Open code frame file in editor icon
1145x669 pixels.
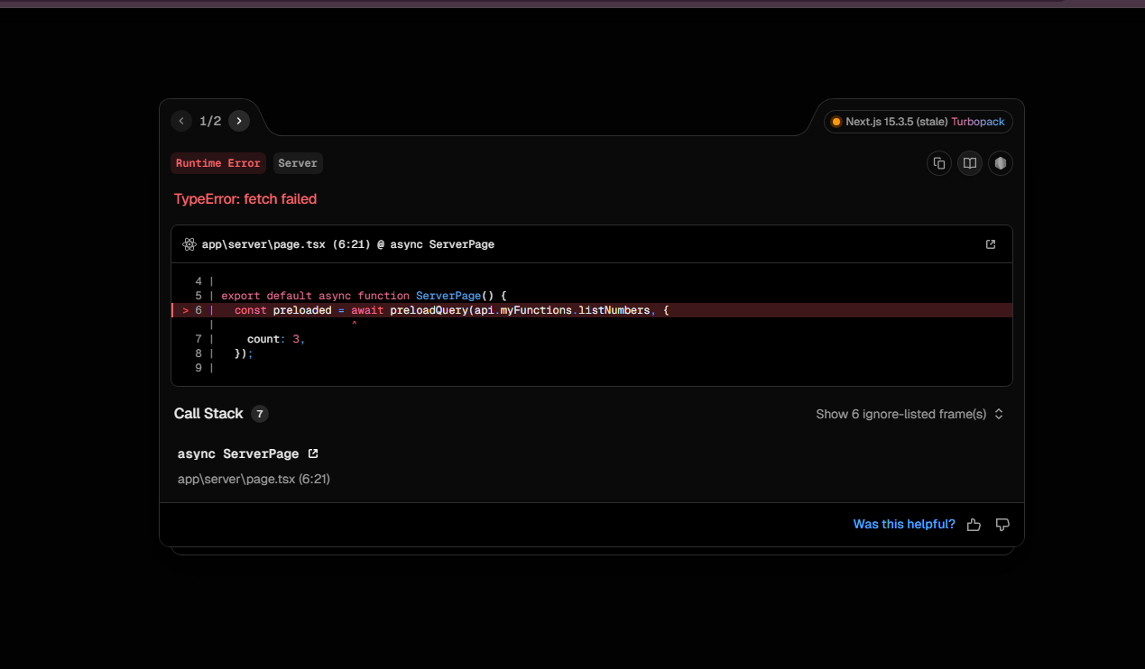(x=991, y=244)
